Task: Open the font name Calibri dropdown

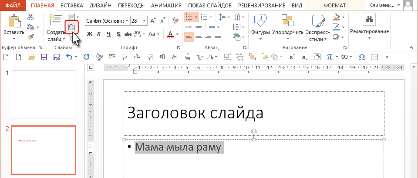Action: (x=127, y=20)
